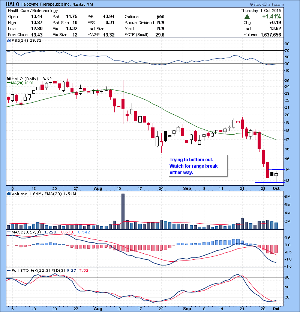Screen dimensions: 300x312
Task: Click the candlestick icon beside HALO (Daily)
Action: (9, 79)
